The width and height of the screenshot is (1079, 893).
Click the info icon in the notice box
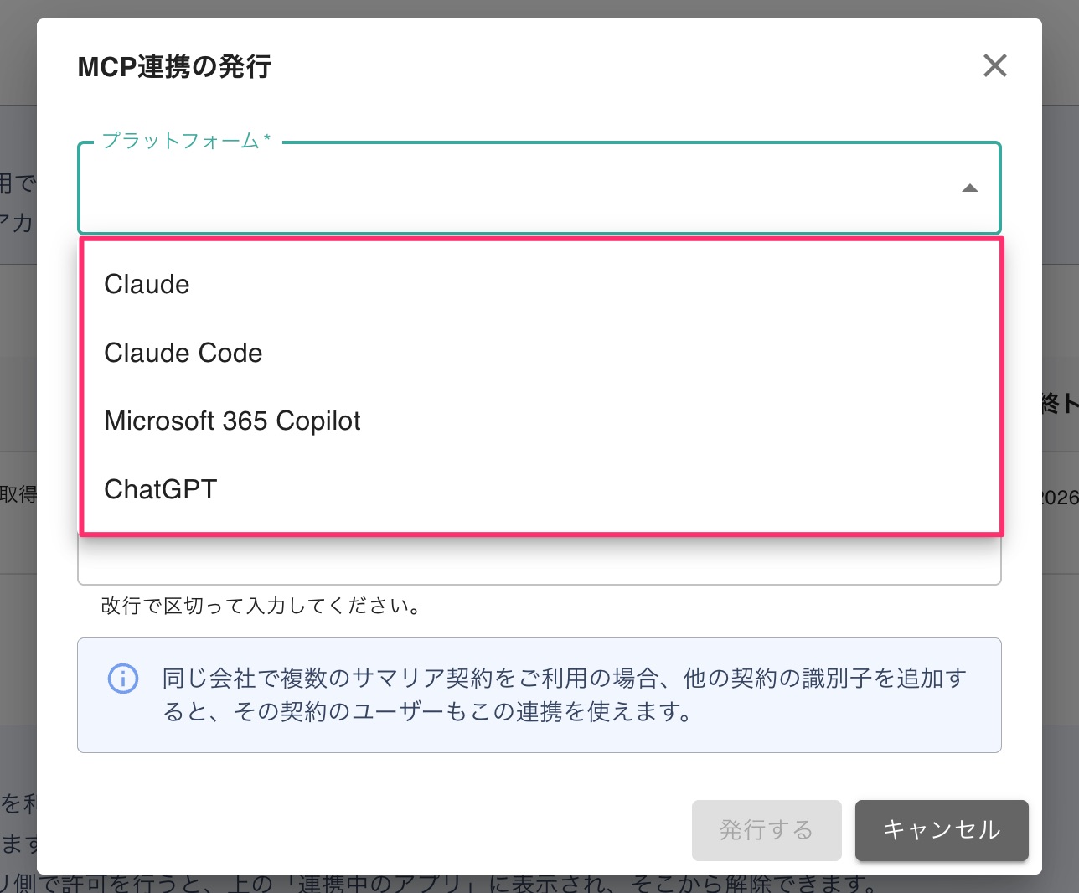click(x=123, y=678)
